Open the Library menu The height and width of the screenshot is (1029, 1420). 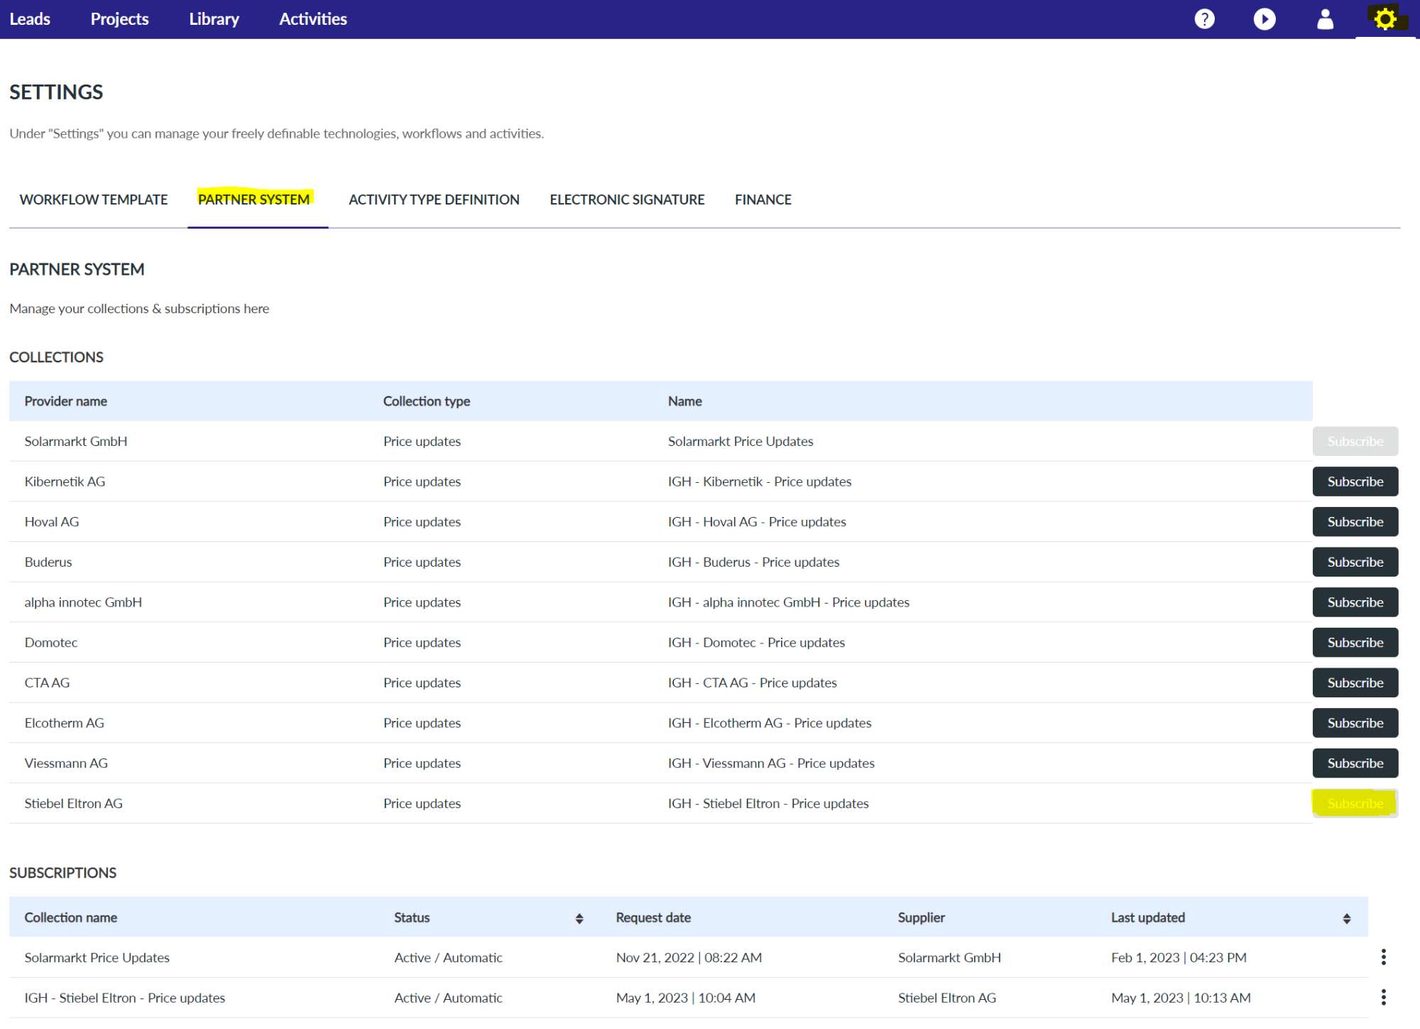tap(214, 19)
